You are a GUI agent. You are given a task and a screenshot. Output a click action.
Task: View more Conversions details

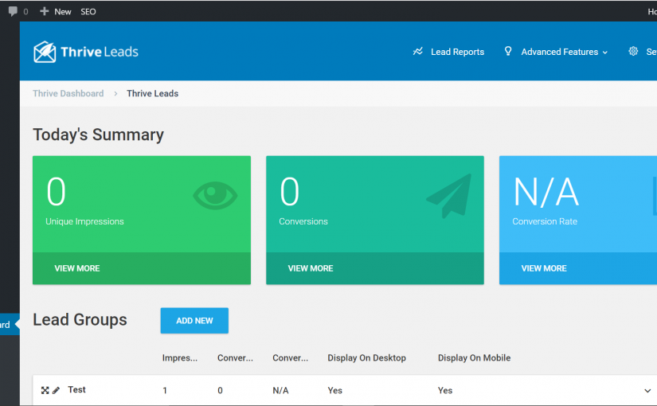pos(311,268)
